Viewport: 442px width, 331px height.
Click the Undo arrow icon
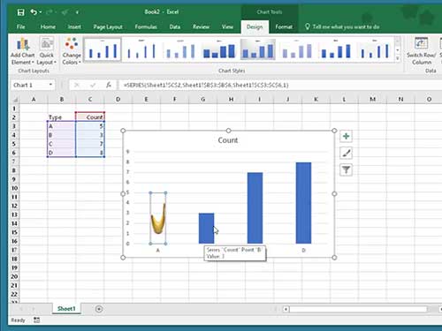(34, 12)
